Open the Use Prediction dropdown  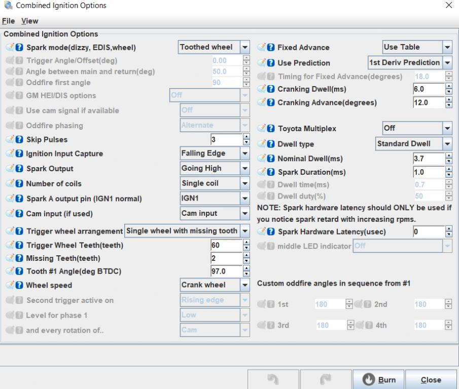[x=447, y=63]
